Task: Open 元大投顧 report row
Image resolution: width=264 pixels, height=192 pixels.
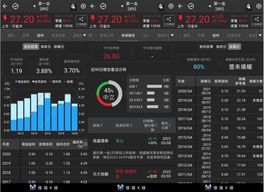Action: pyautogui.click(x=132, y=174)
